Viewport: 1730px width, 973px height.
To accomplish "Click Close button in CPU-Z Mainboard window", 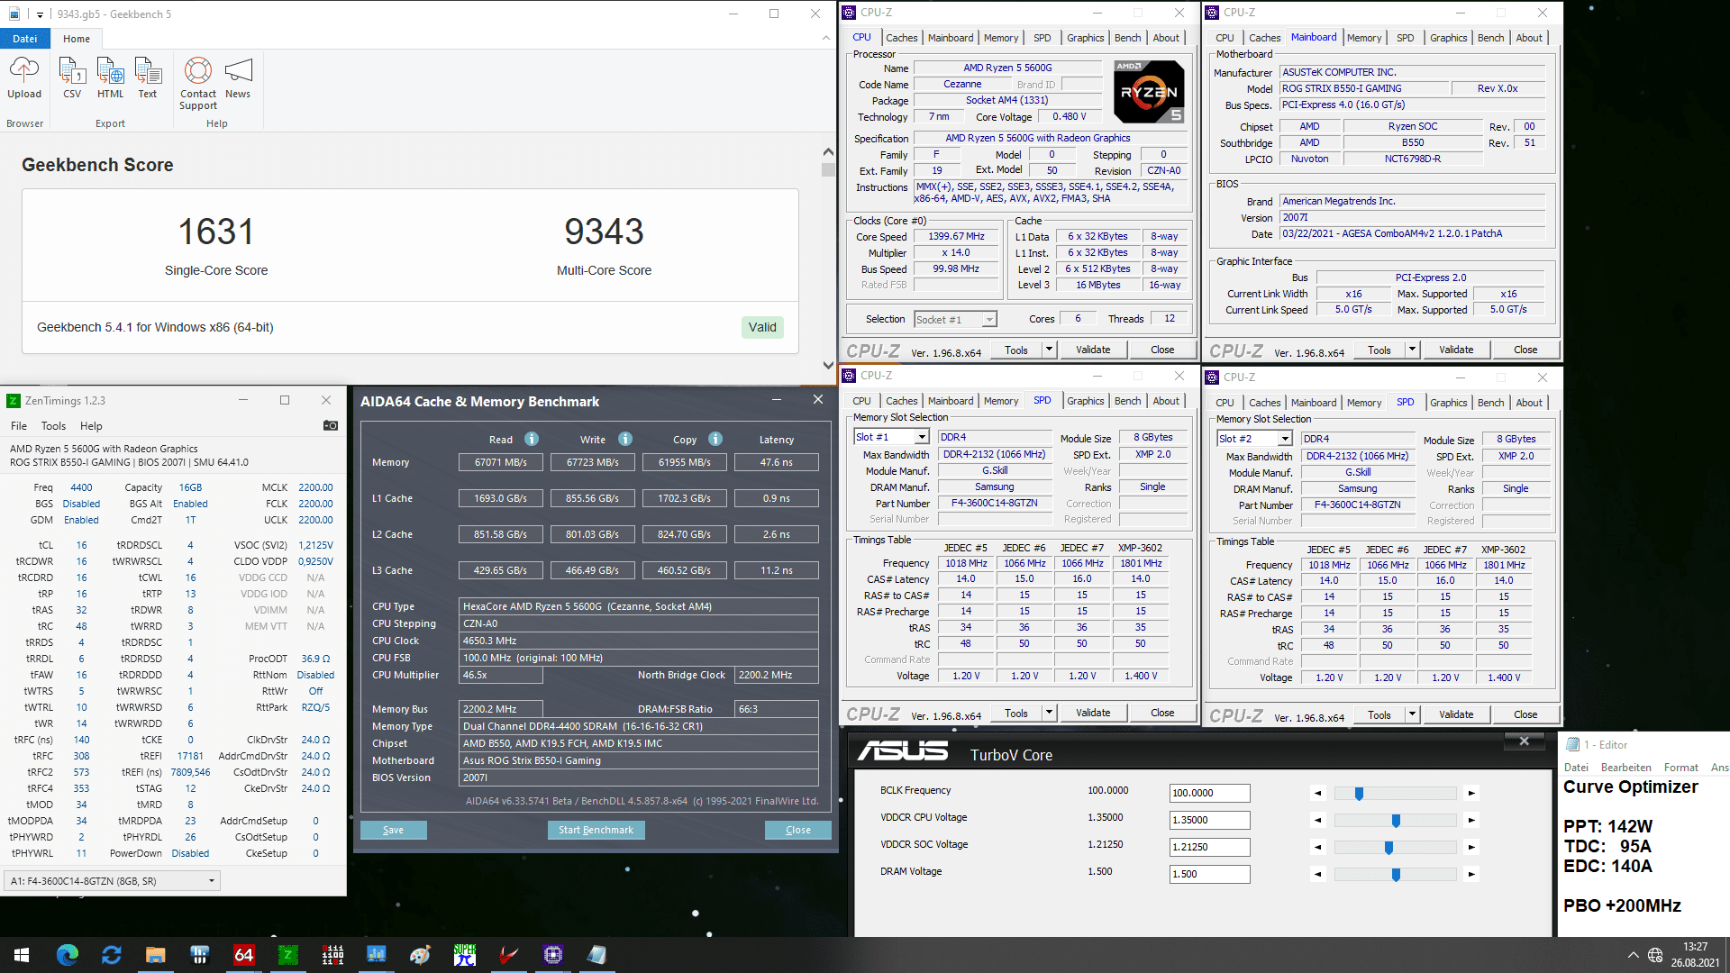I will (1525, 350).
